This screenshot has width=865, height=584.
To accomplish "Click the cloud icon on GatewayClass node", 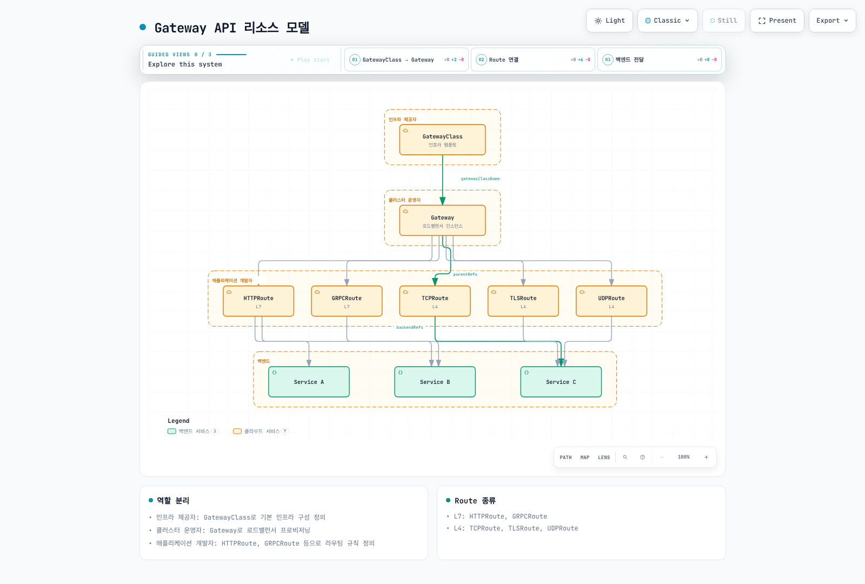I will tap(405, 130).
